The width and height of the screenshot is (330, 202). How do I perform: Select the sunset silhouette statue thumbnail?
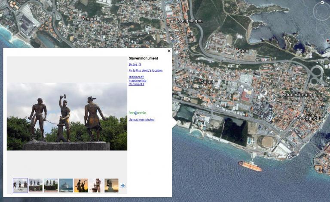coord(81,185)
